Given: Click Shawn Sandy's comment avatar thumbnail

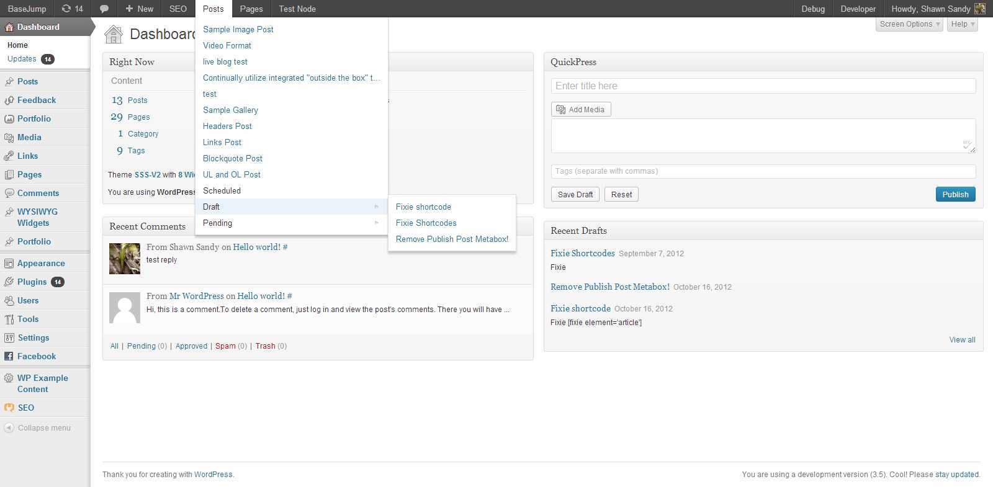Looking at the screenshot, I should [125, 259].
